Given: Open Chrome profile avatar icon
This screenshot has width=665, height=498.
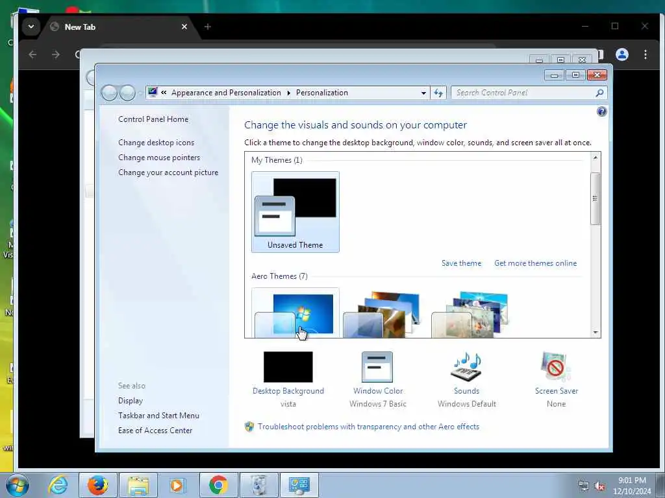Looking at the screenshot, I should [x=622, y=54].
